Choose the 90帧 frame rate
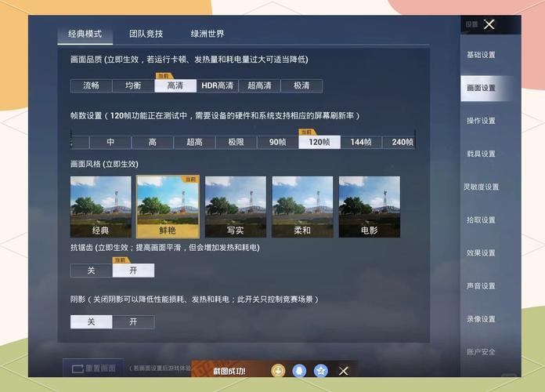The height and width of the screenshot is (392, 545). point(278,142)
